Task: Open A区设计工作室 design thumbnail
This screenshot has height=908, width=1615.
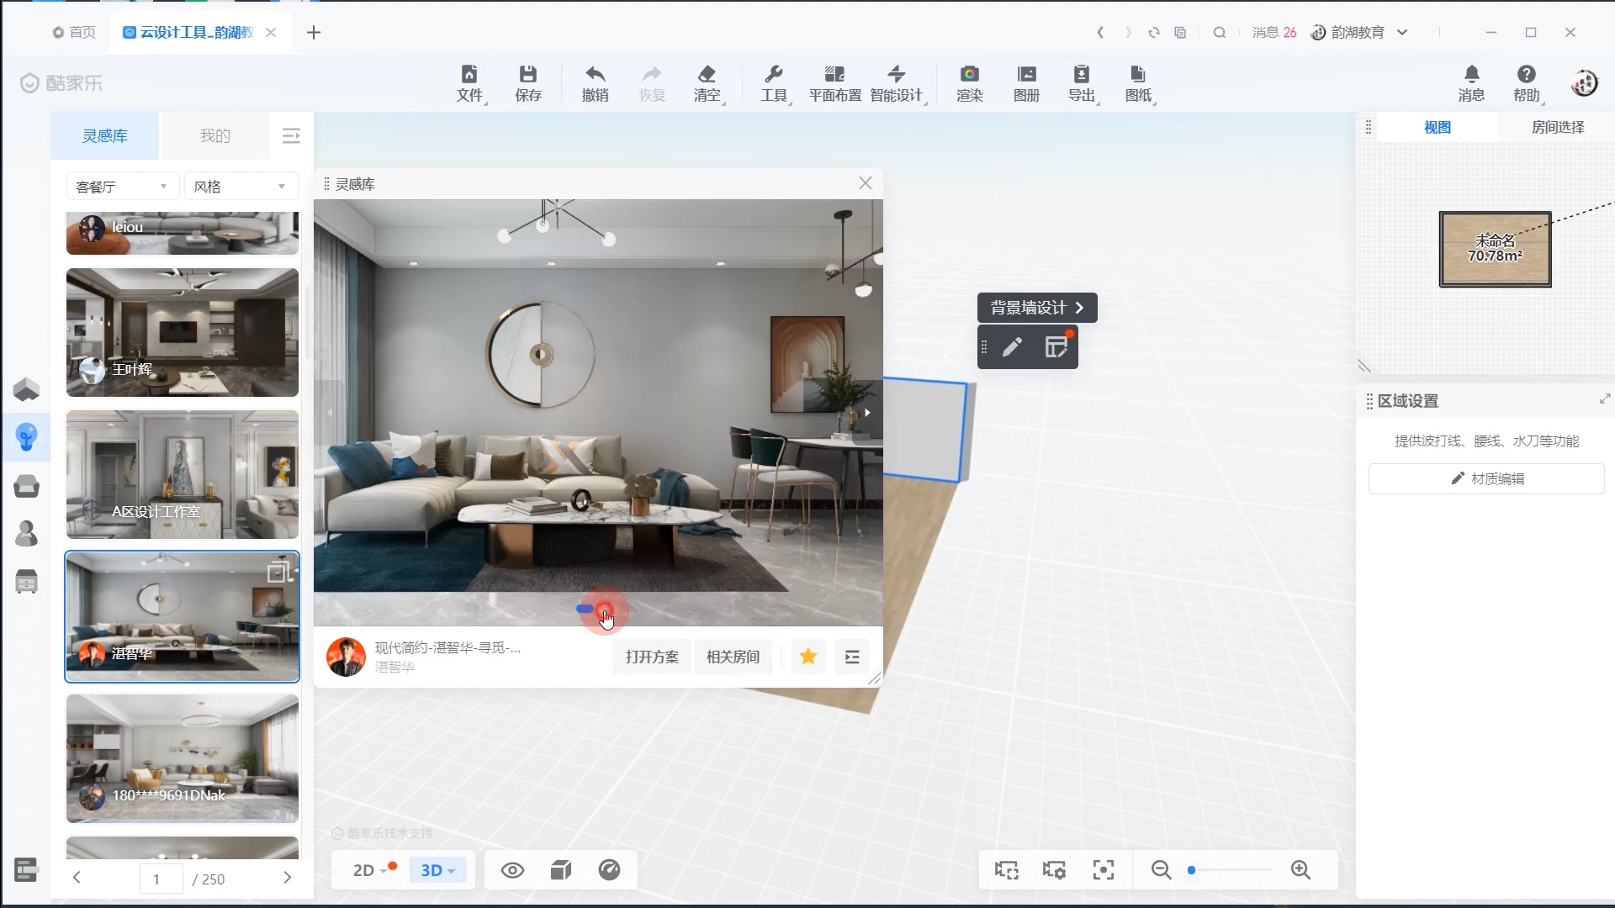Action: (183, 474)
